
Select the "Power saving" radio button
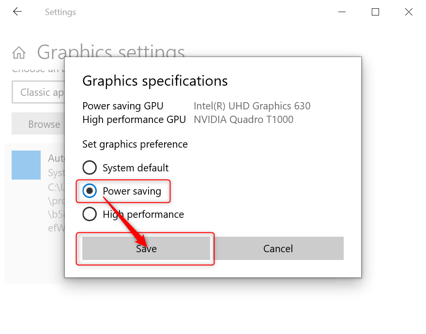tap(90, 191)
